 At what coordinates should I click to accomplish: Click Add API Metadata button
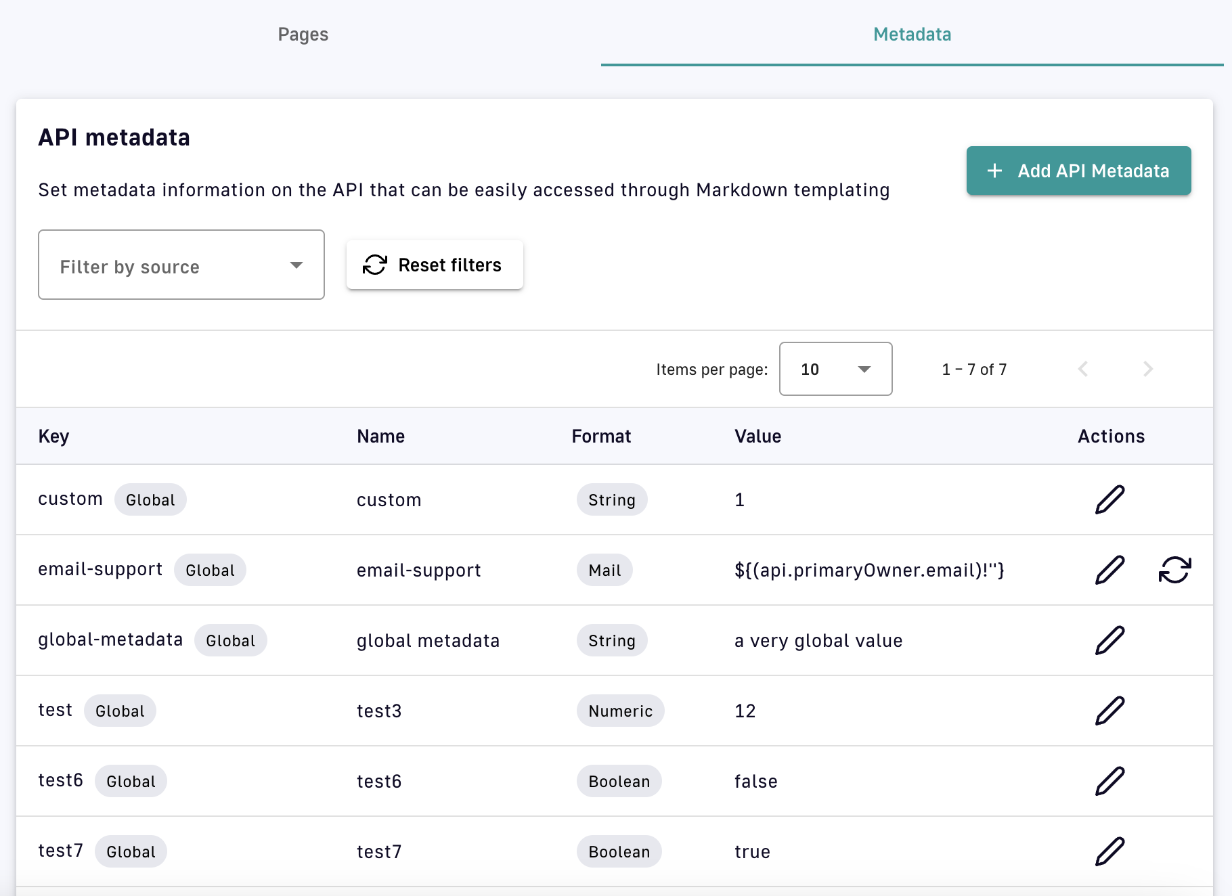[x=1078, y=171]
